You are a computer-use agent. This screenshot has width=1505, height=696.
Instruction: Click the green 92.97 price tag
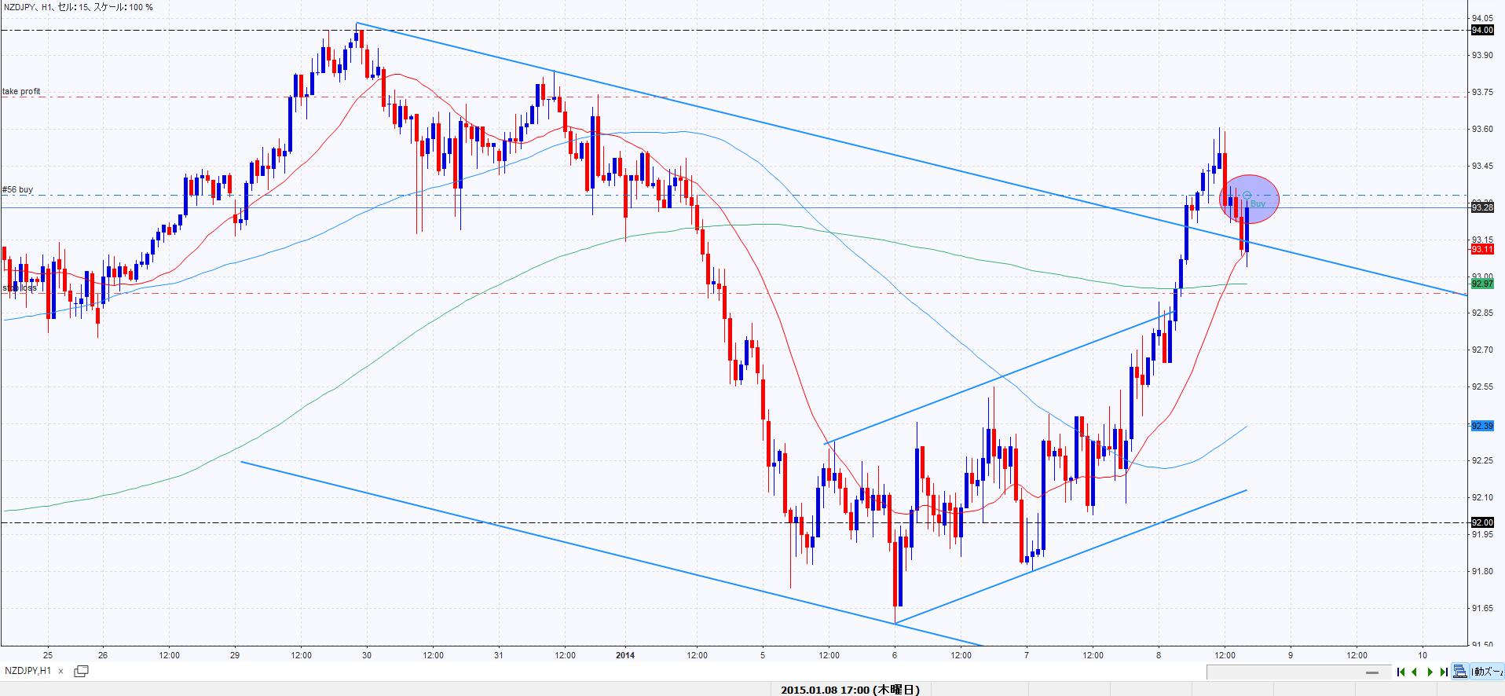point(1481,284)
